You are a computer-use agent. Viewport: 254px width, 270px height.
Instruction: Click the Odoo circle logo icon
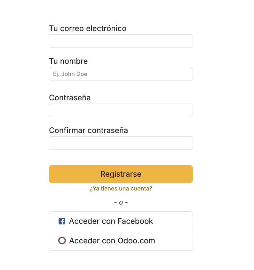click(62, 240)
